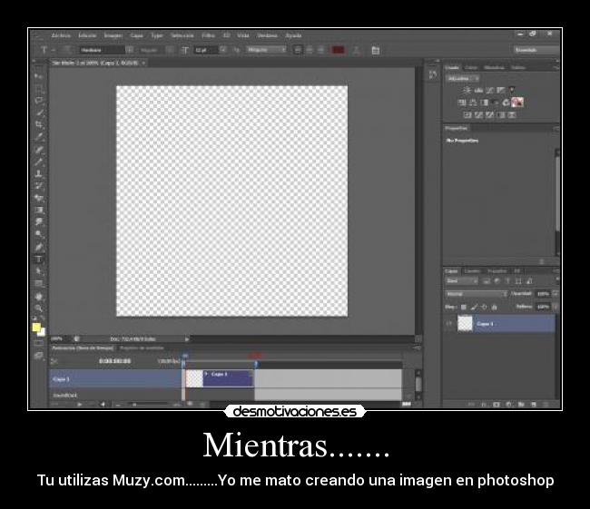The height and width of the screenshot is (509, 590).
Task: Add a Levels adjustment
Action: [478, 90]
